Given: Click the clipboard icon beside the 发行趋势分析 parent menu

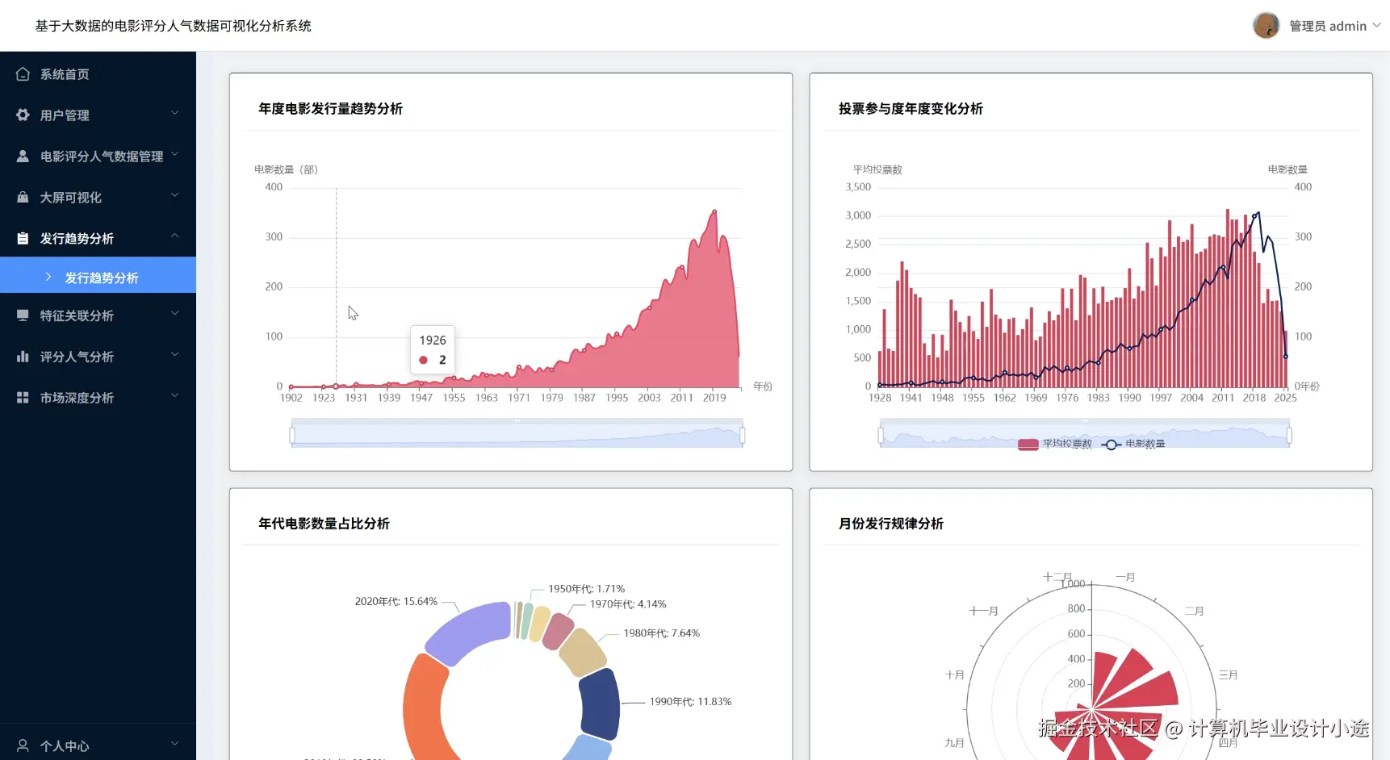Looking at the screenshot, I should click(x=23, y=239).
